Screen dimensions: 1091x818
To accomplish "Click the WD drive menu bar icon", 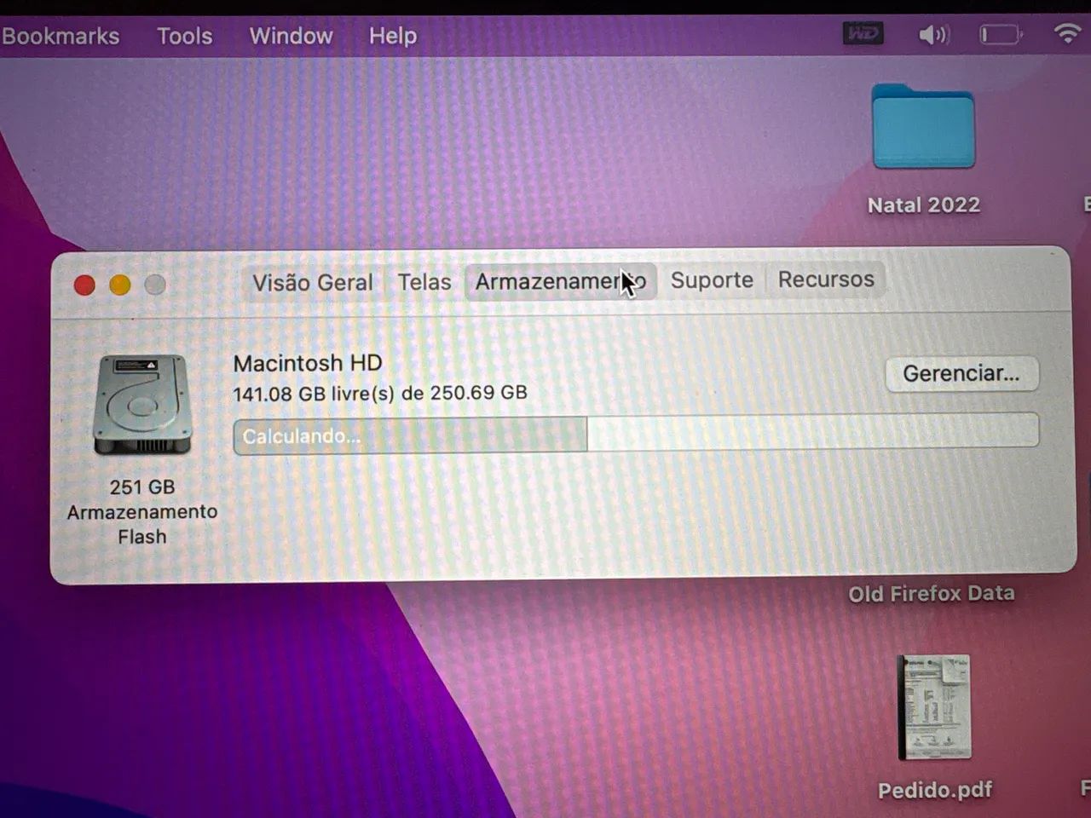I will (863, 34).
